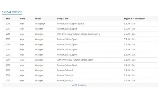Viewport: 159px width, 101px height.
Task: Collapse the 12 fitments chevron arrow
Action: [73, 85]
